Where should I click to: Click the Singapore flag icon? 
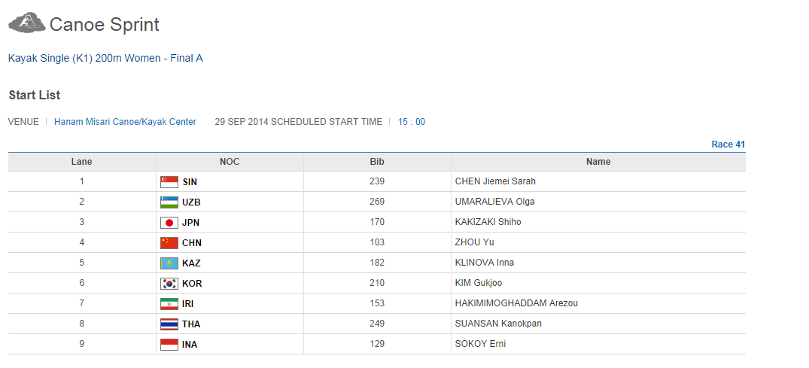pos(169,182)
